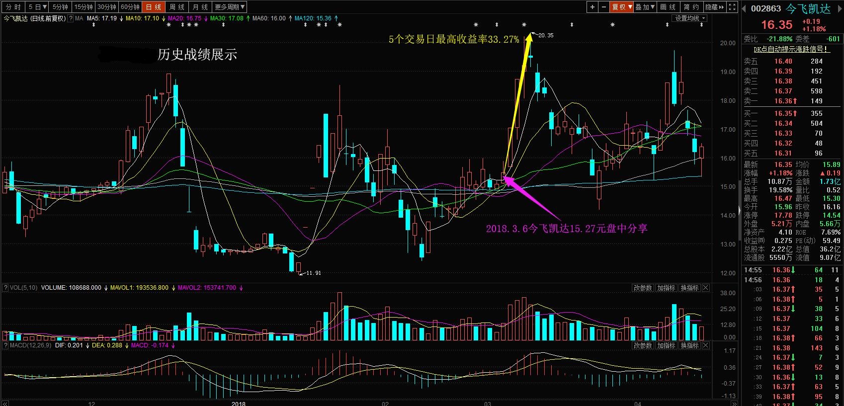This screenshot has height=406, width=844.
Task: Click the MAVOL1: 193536.800 reading
Action: click(x=139, y=288)
